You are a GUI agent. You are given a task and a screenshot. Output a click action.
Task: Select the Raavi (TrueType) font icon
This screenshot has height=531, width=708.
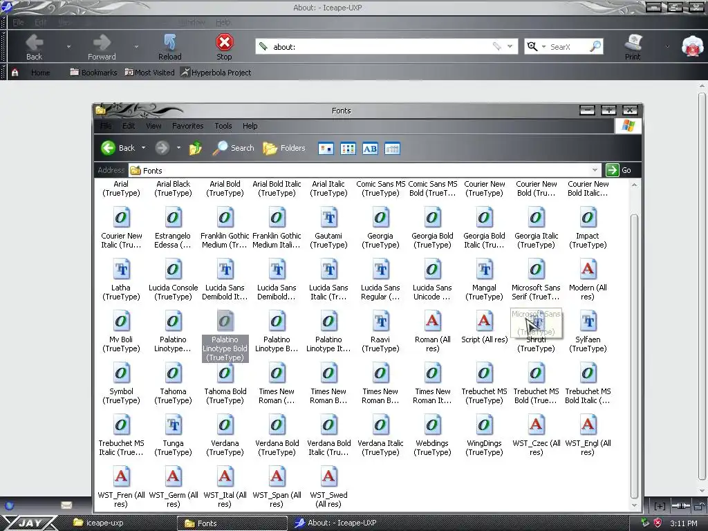point(380,322)
